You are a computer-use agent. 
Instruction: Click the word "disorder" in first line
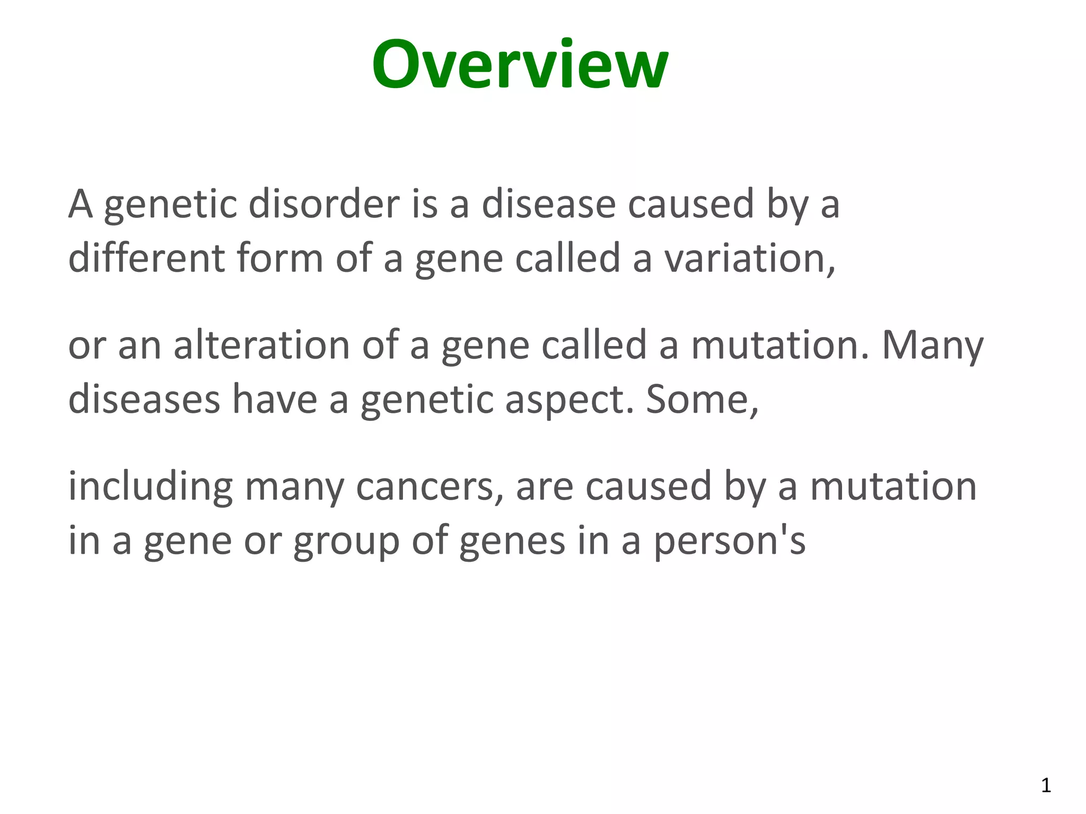click(324, 205)
